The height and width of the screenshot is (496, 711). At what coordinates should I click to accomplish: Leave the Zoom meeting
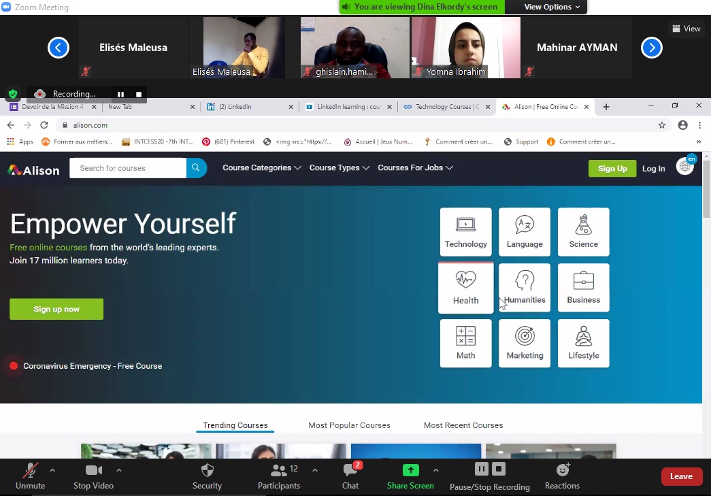[x=681, y=476]
